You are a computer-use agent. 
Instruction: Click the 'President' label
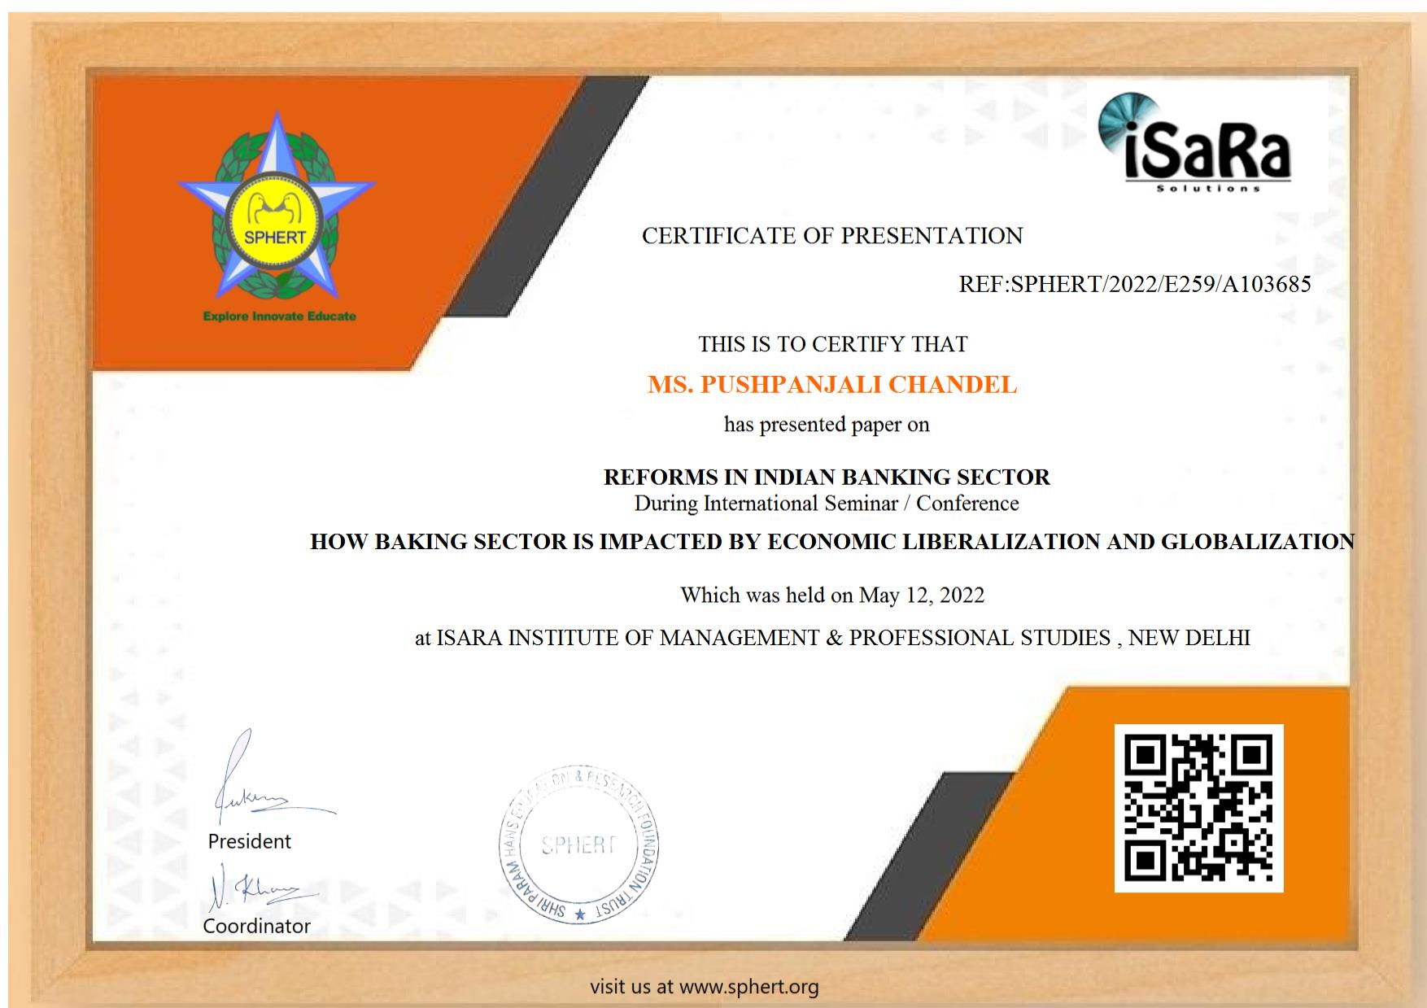[x=249, y=841]
